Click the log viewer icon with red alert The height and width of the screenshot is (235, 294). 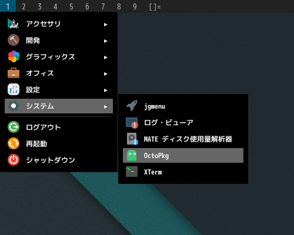(132, 123)
